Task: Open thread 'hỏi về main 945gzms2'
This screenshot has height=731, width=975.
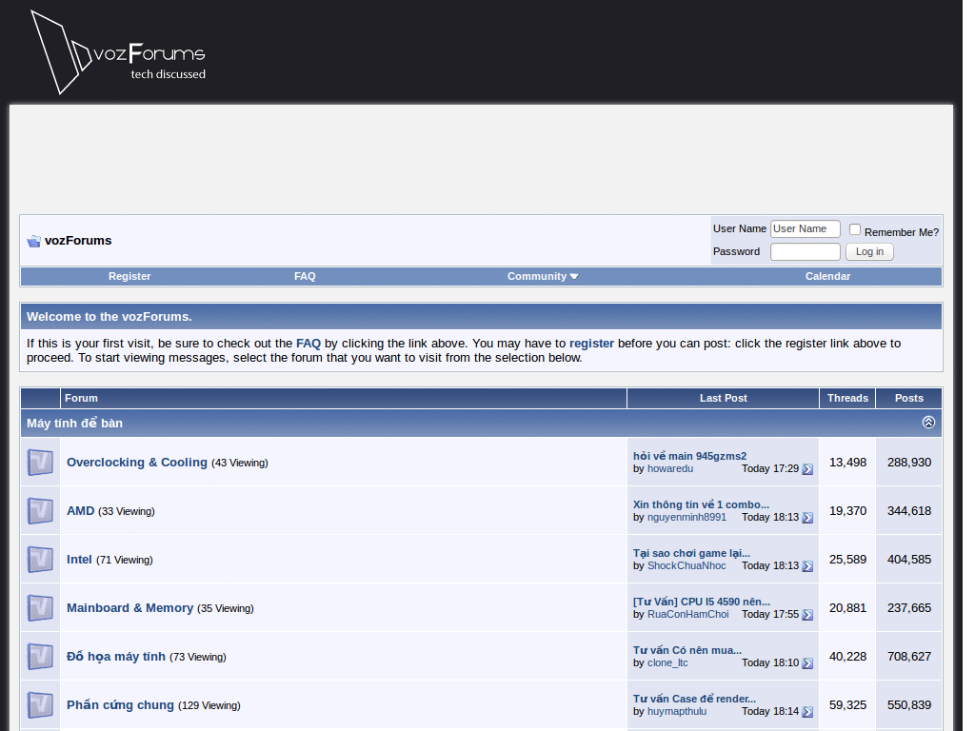Action: point(689,456)
